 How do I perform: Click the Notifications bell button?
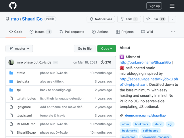pyautogui.click(x=101, y=19)
